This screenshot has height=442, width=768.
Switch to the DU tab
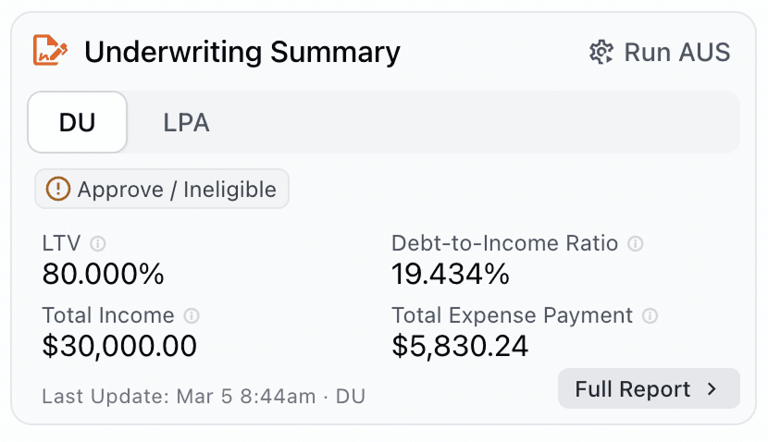coord(78,122)
